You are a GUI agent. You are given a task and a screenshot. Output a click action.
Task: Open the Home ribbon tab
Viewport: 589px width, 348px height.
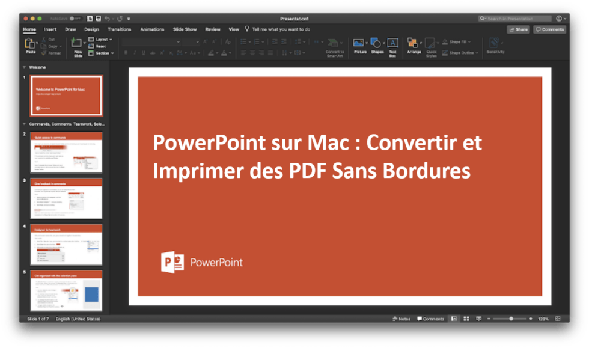pos(29,29)
